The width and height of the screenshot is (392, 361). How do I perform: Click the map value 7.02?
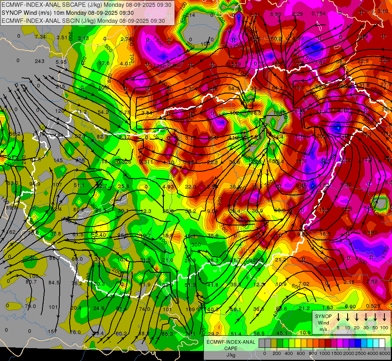click(x=304, y=284)
